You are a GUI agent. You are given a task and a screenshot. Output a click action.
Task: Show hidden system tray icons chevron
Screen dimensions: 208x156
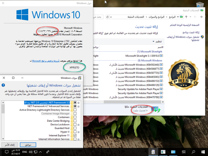pyautogui.click(x=40, y=152)
